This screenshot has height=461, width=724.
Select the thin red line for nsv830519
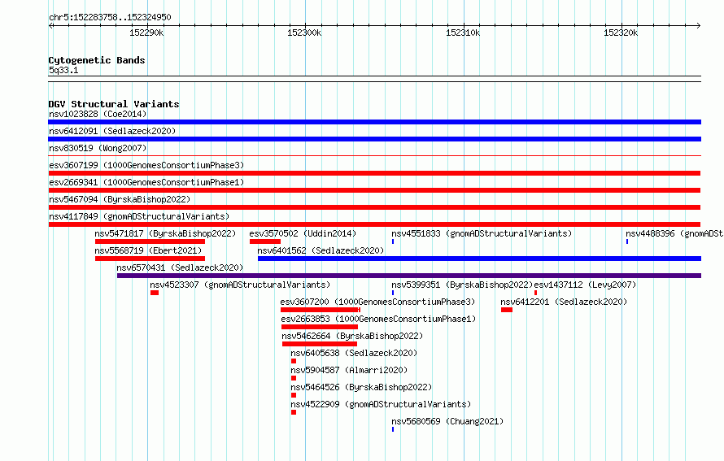click(x=374, y=156)
